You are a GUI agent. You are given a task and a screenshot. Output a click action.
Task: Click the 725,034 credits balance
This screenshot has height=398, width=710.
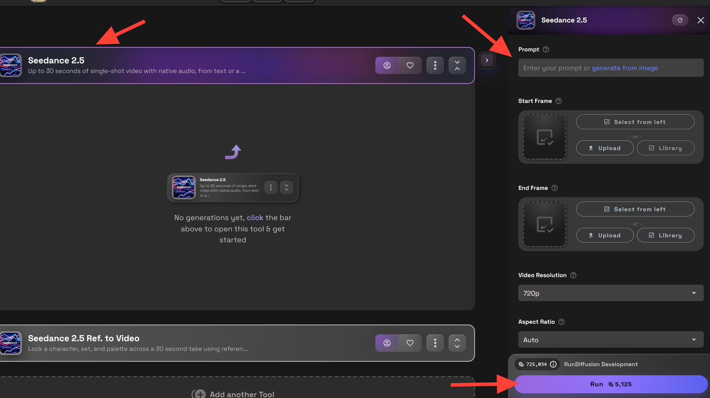point(536,364)
